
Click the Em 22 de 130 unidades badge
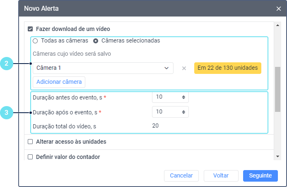tap(228, 68)
